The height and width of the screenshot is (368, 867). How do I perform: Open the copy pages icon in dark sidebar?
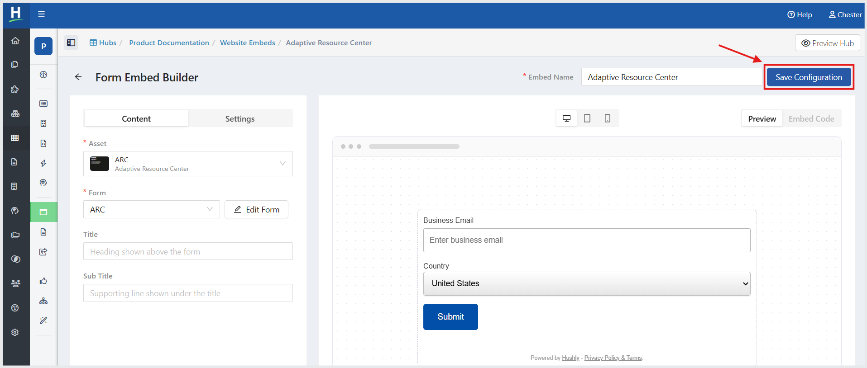[15, 65]
